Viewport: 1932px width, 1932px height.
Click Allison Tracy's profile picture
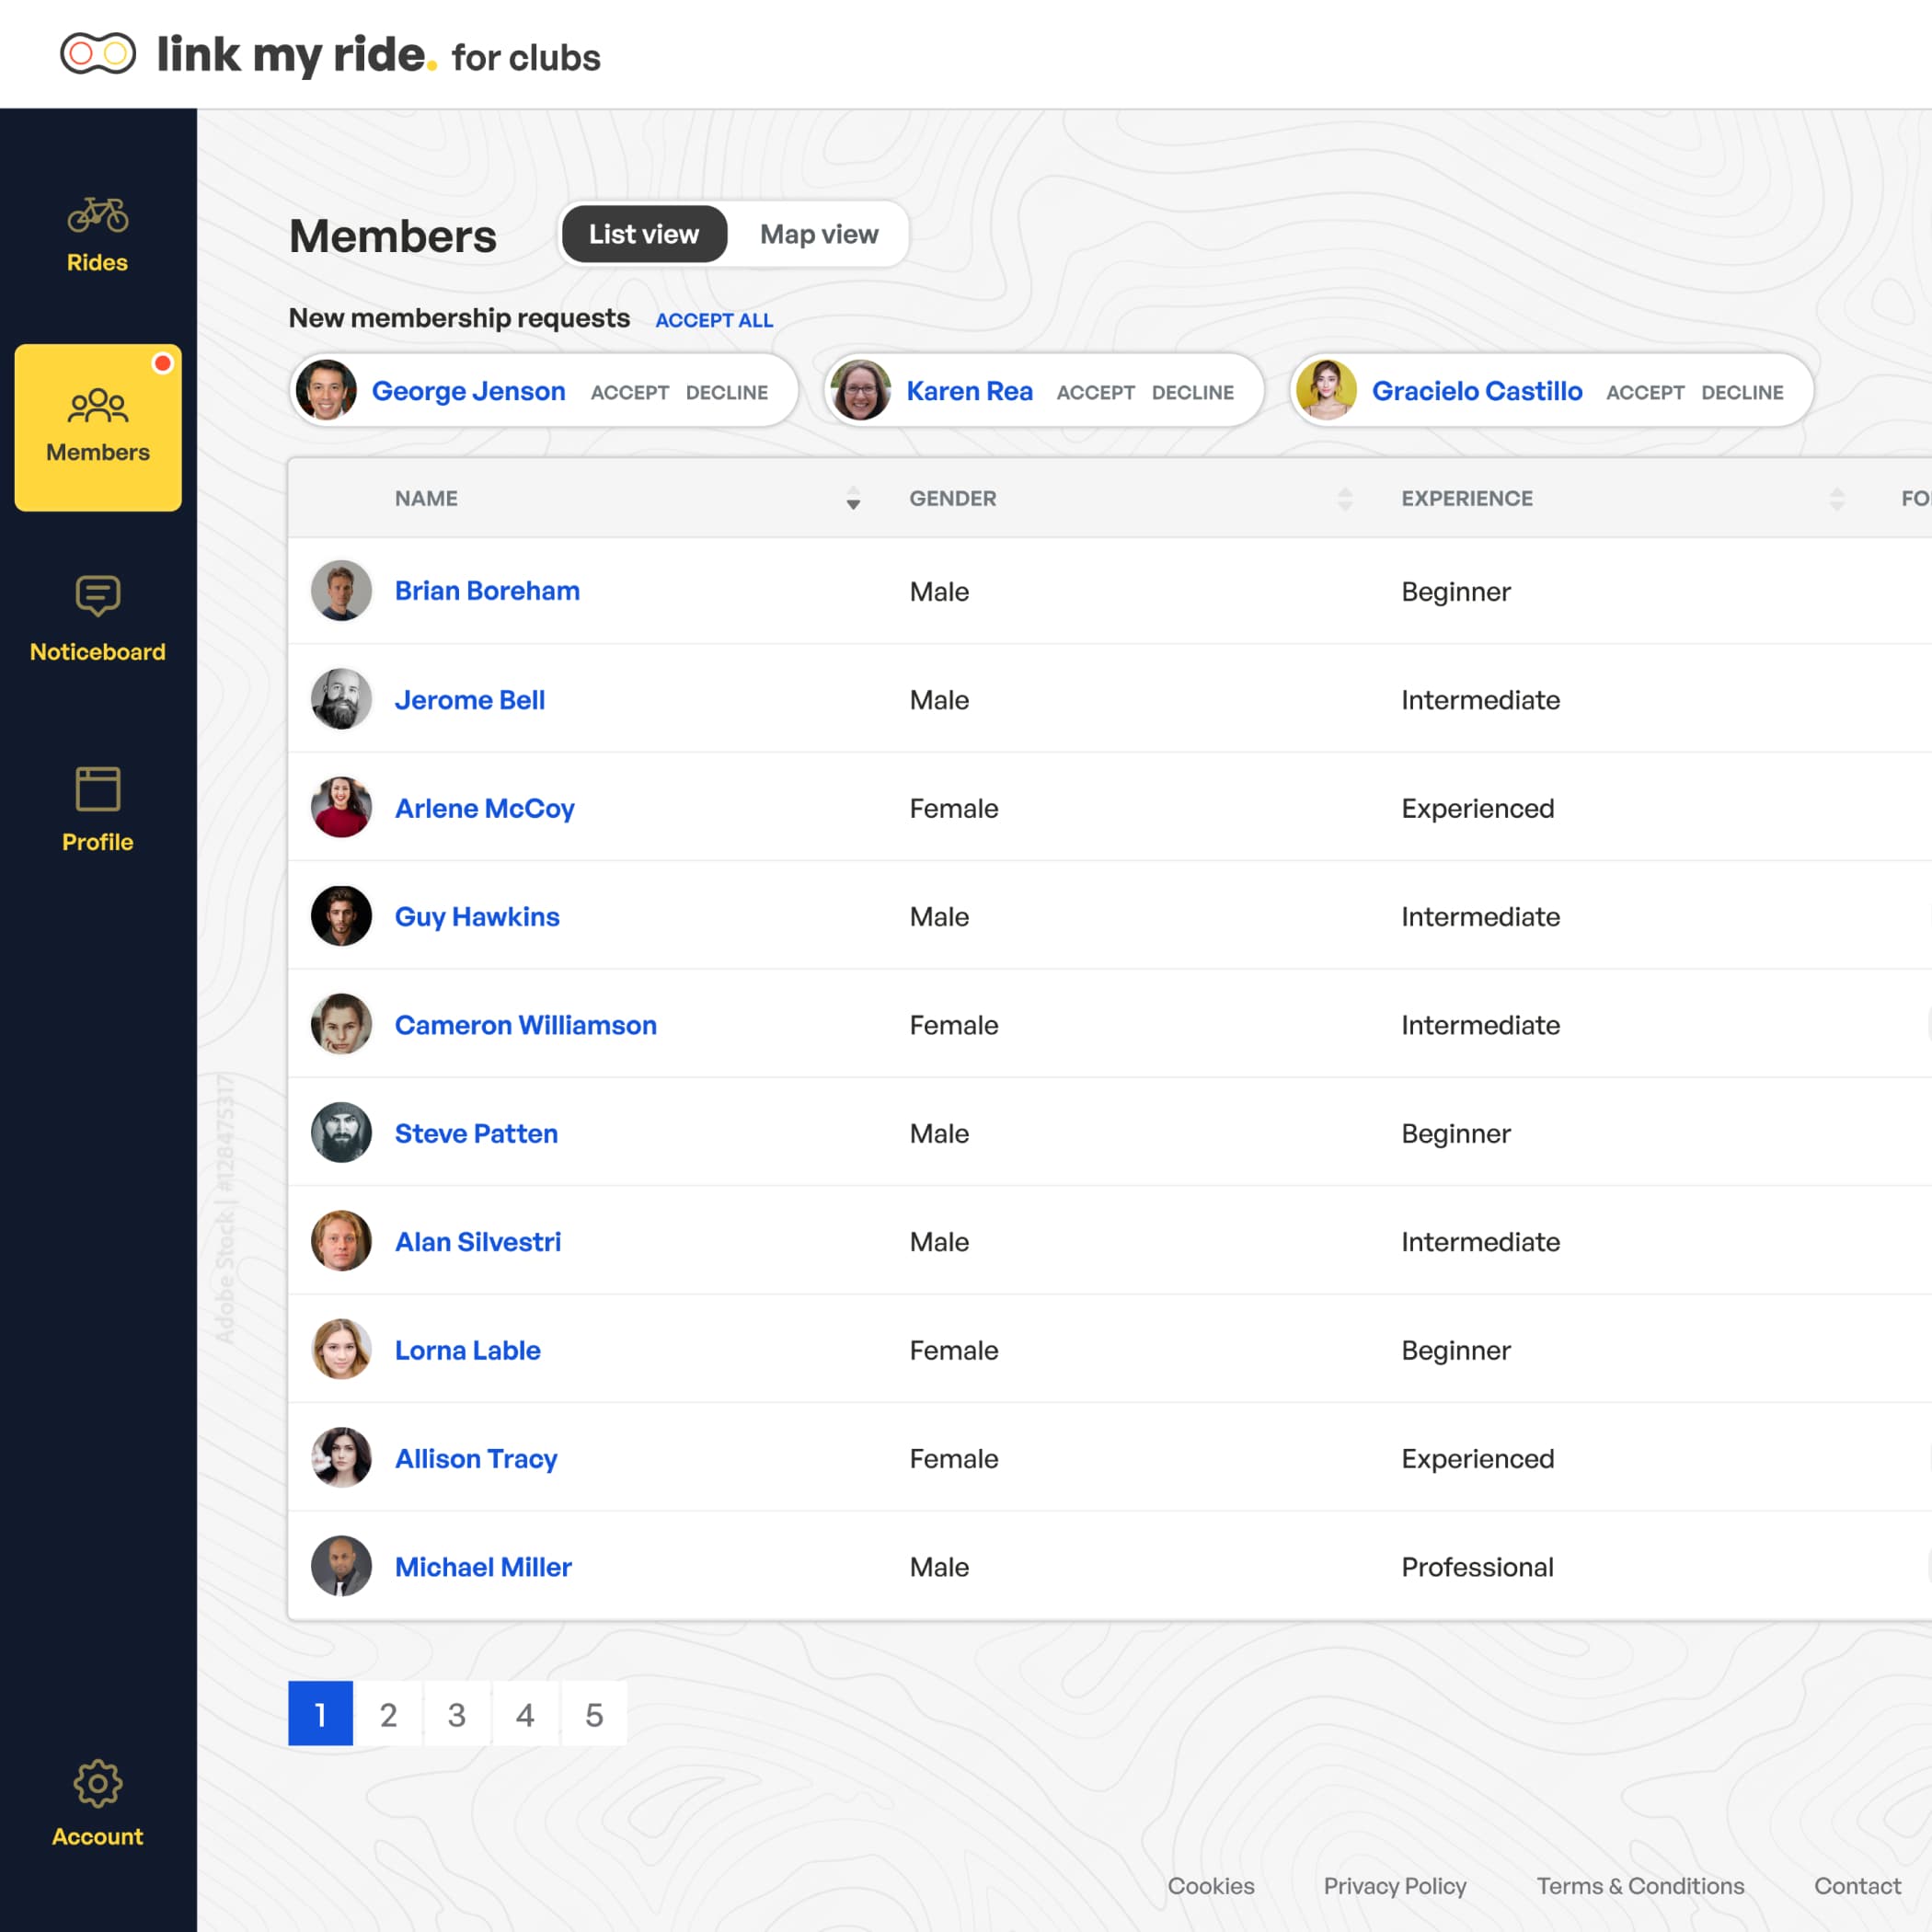pyautogui.click(x=341, y=1458)
